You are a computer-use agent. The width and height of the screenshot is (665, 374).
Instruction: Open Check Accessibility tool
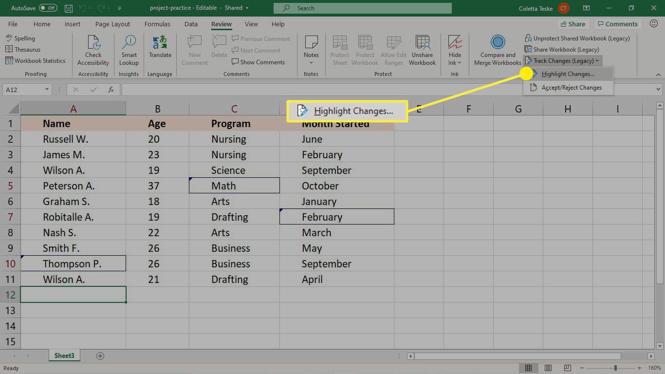pos(93,50)
